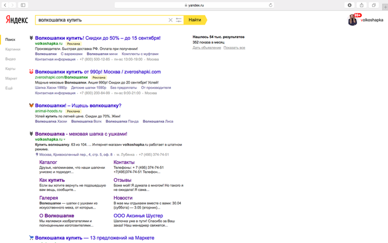Open the Новости section link

click(123, 198)
